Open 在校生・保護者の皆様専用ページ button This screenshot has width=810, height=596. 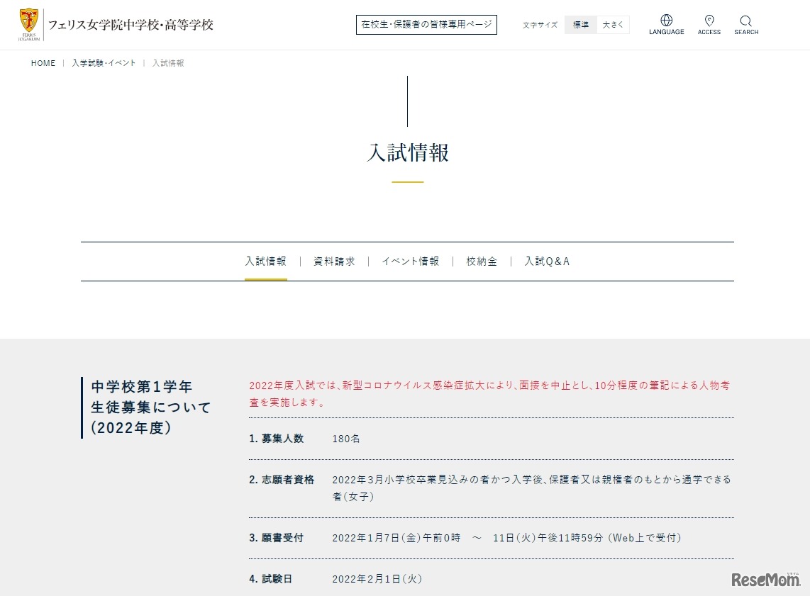[x=426, y=25]
